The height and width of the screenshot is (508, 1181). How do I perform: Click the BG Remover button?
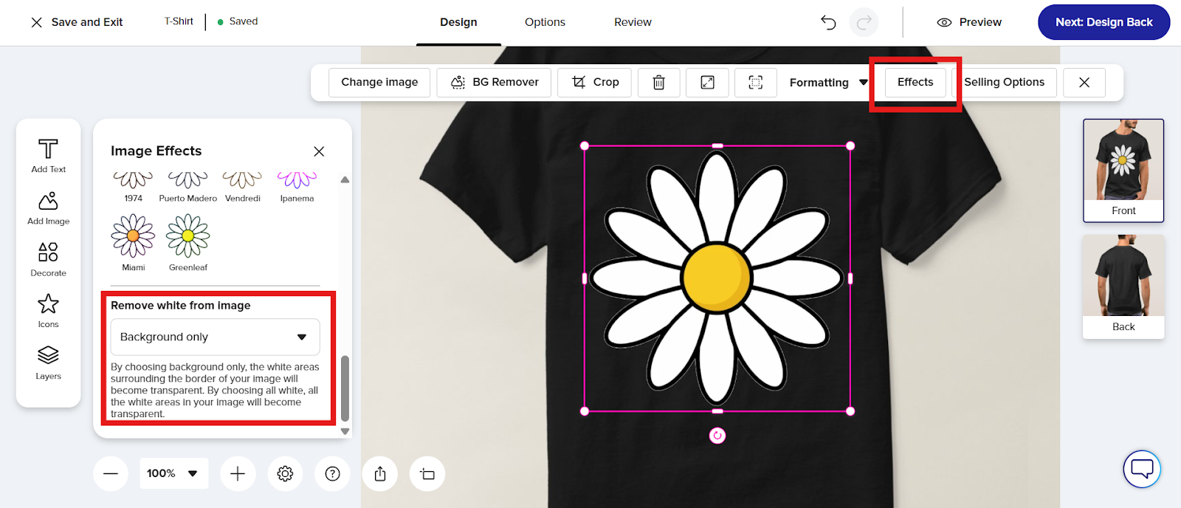coord(495,82)
